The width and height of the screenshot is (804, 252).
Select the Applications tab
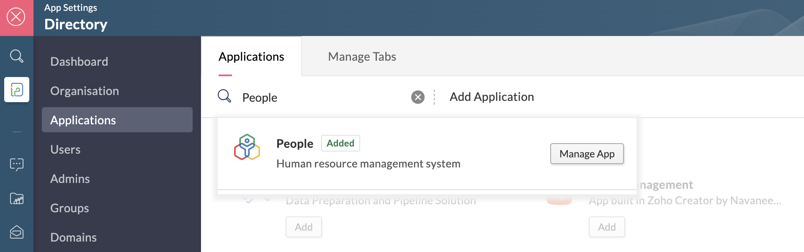251,57
